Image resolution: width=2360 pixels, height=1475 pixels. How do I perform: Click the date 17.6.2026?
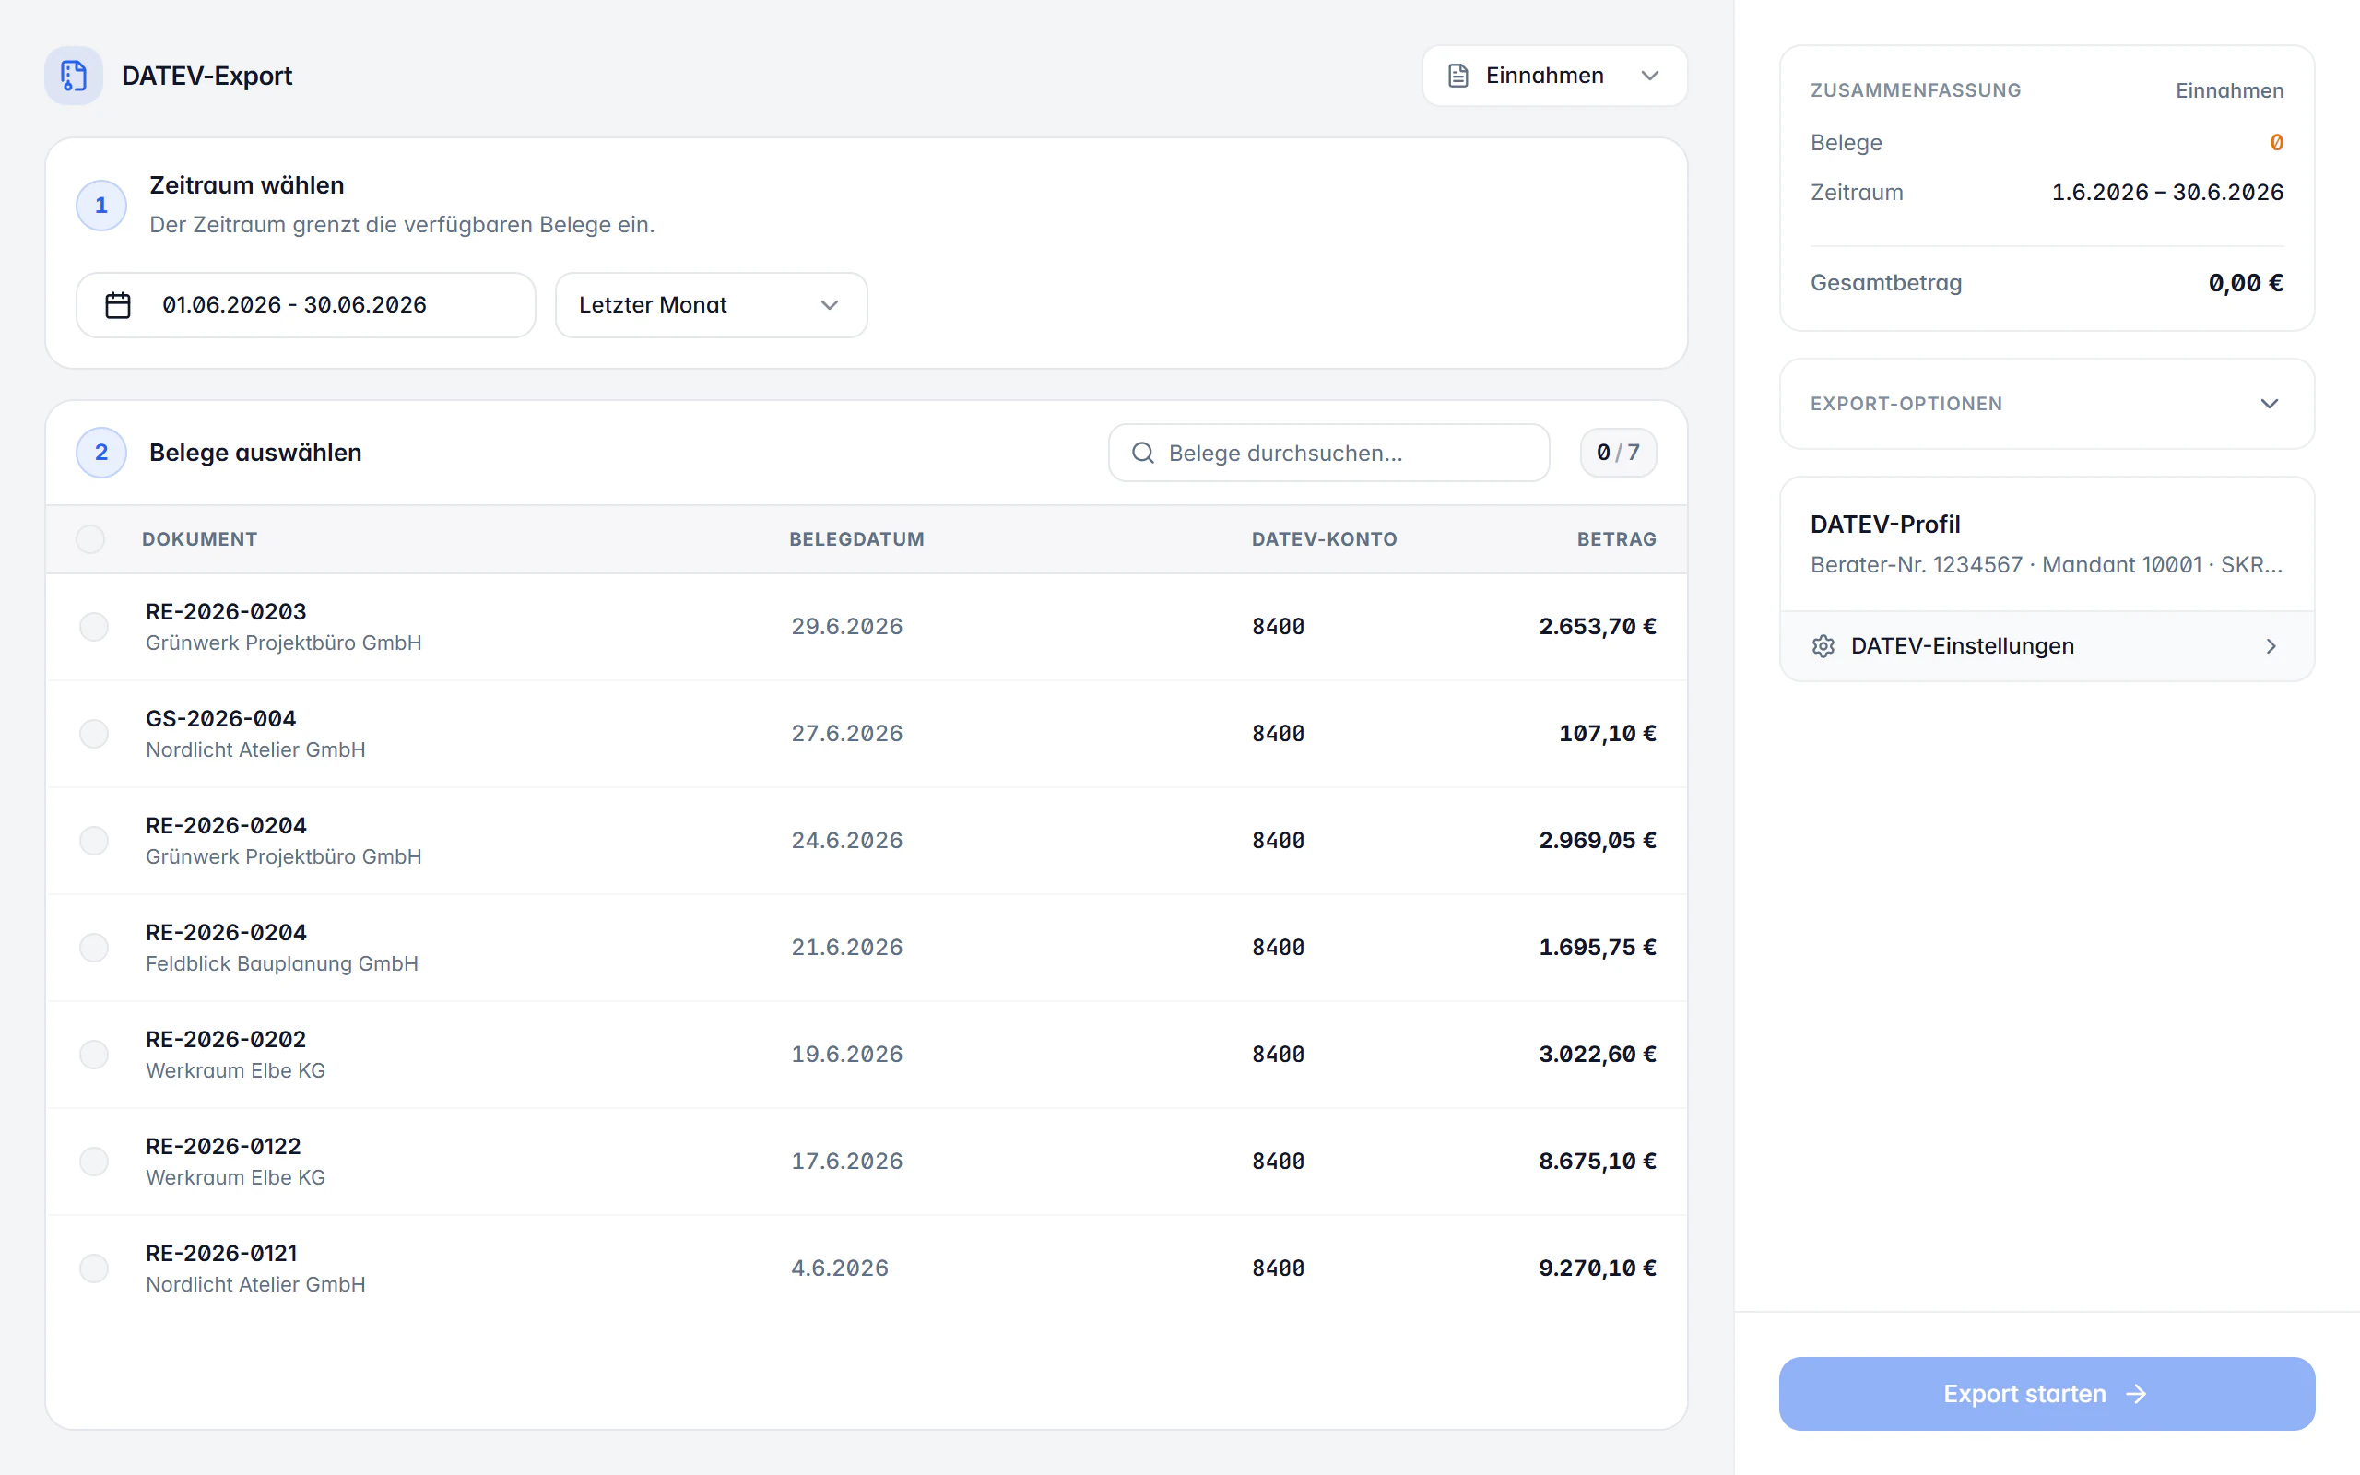coord(846,1161)
